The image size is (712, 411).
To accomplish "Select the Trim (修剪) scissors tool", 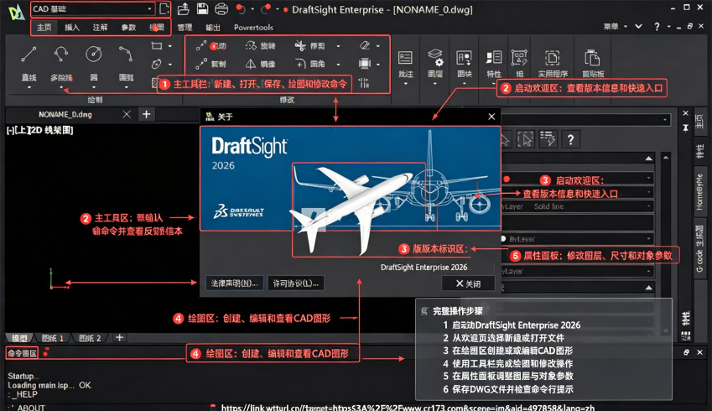I will [x=310, y=46].
